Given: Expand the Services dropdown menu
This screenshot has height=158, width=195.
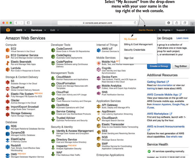Looking at the screenshot, I should coord(38,30).
